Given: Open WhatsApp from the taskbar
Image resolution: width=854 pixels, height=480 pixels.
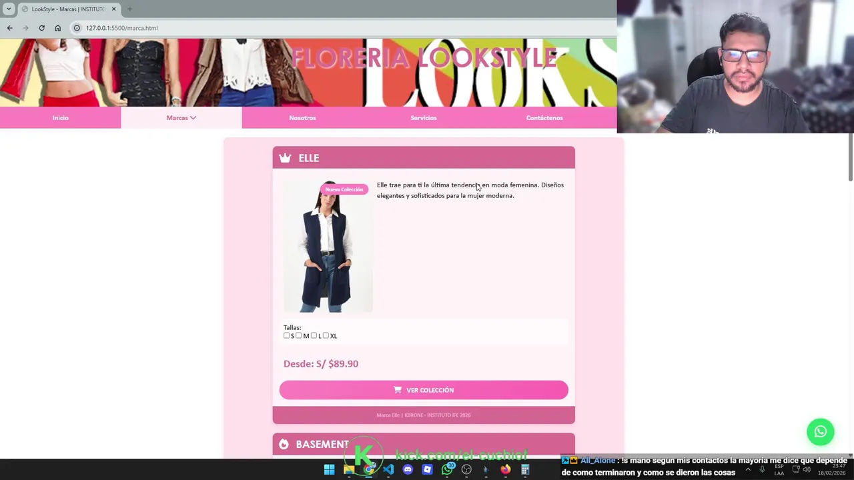Looking at the screenshot, I should [x=447, y=469].
